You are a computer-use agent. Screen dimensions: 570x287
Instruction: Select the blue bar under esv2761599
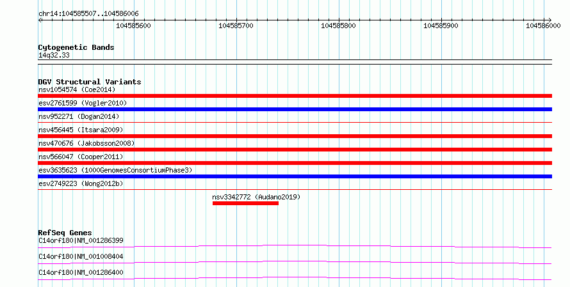(295, 109)
